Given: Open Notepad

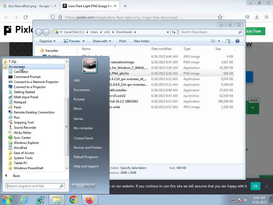Looking at the screenshot, I should pos(20,102).
